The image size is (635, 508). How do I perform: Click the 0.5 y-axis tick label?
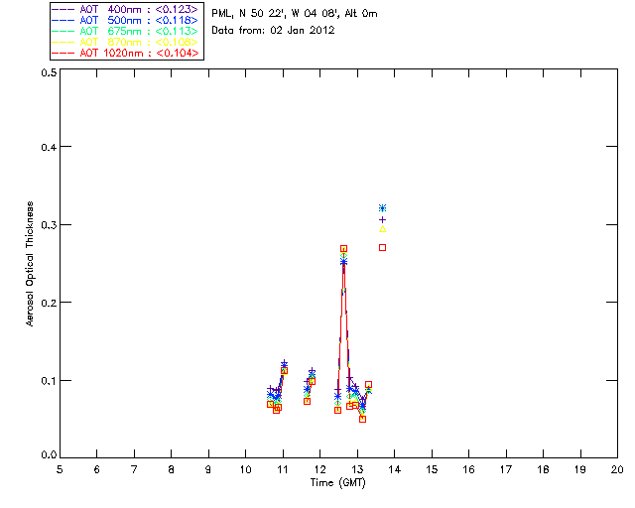tap(49, 72)
